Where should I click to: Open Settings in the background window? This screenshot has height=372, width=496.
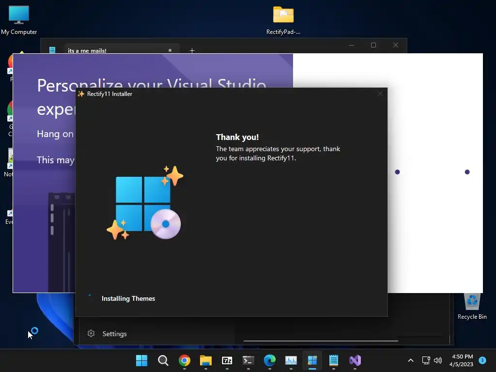point(114,334)
